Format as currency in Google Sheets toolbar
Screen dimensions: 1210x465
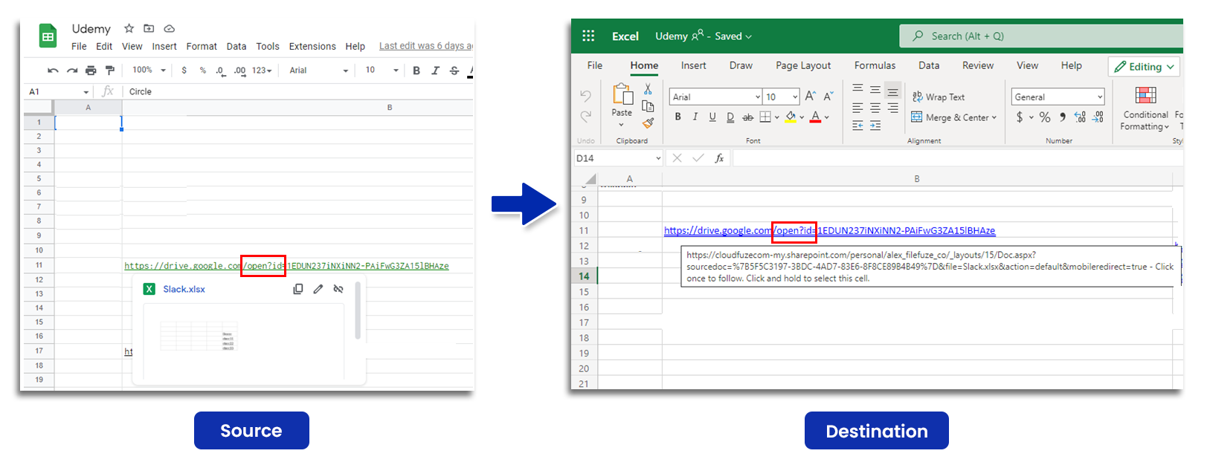point(184,71)
